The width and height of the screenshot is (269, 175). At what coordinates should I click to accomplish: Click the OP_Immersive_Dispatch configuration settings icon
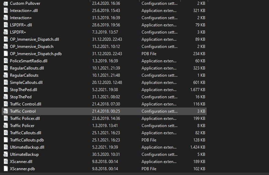click(5, 47)
